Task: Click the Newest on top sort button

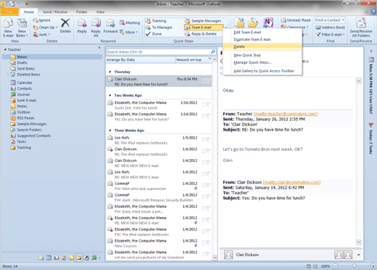Action: tap(194, 60)
